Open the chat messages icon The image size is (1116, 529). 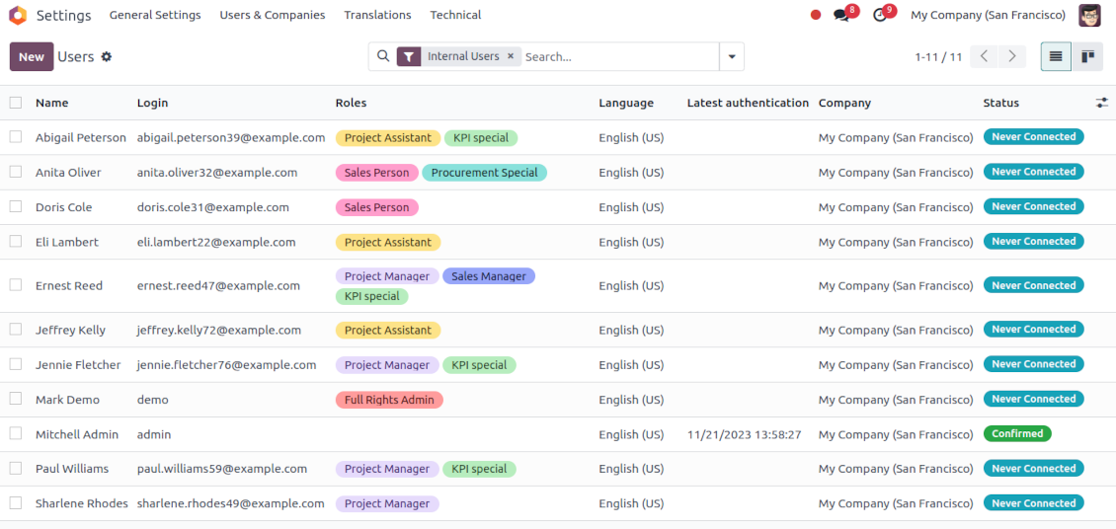pos(841,15)
